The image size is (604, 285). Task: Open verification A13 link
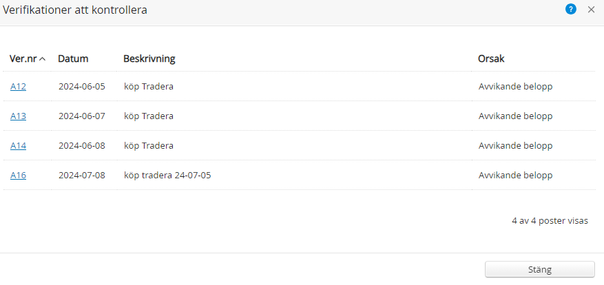[x=18, y=116]
